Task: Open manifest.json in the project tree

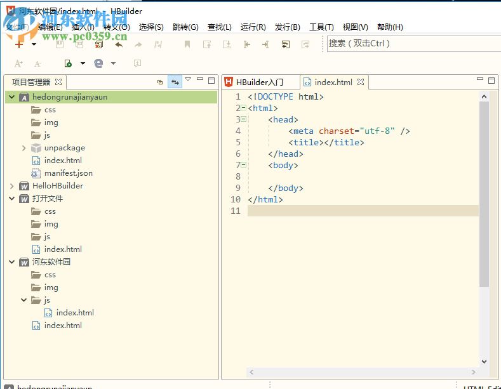Action: (68, 173)
